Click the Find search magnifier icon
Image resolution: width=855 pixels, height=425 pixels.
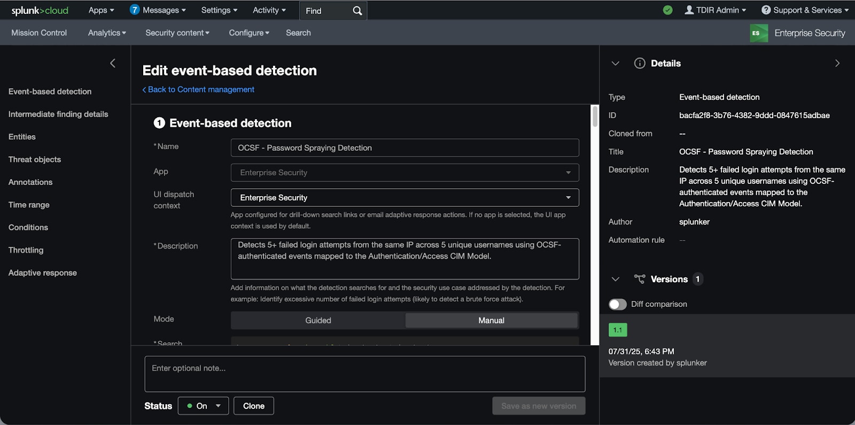[x=357, y=11]
